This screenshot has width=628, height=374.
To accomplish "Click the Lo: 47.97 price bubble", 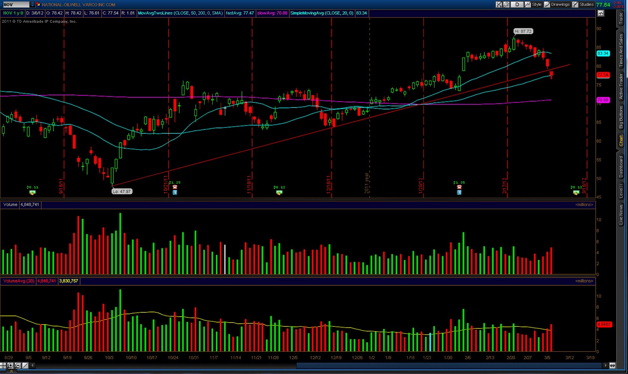I will pyautogui.click(x=122, y=192).
